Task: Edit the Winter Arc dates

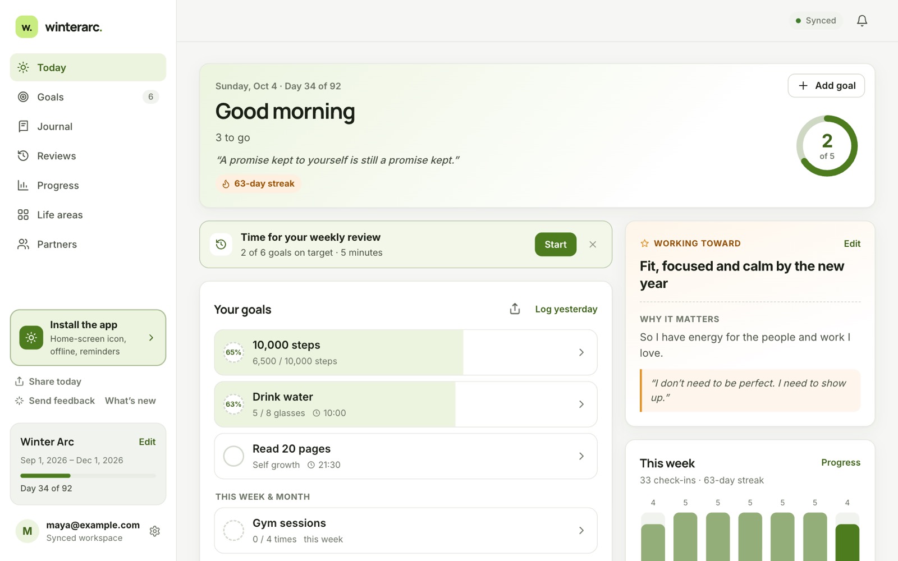Action: [x=147, y=442]
